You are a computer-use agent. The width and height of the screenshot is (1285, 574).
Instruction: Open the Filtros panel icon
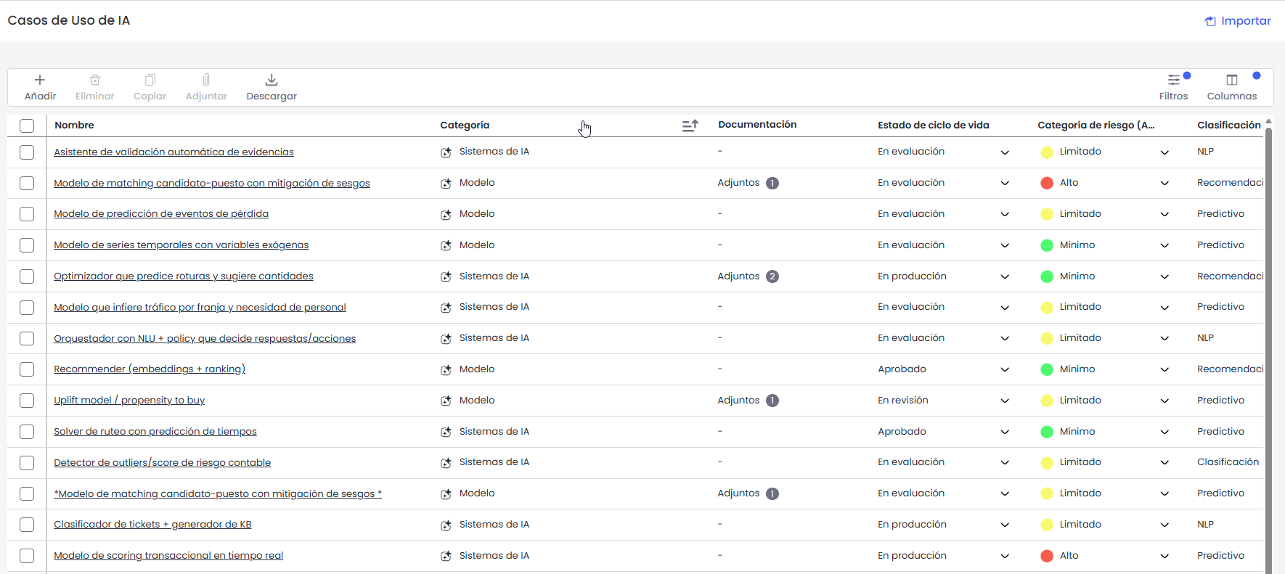coord(1173,80)
